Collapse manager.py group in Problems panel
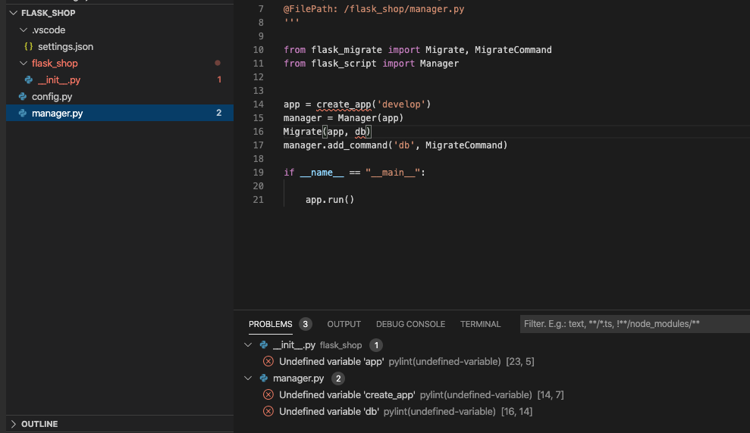 coord(248,378)
